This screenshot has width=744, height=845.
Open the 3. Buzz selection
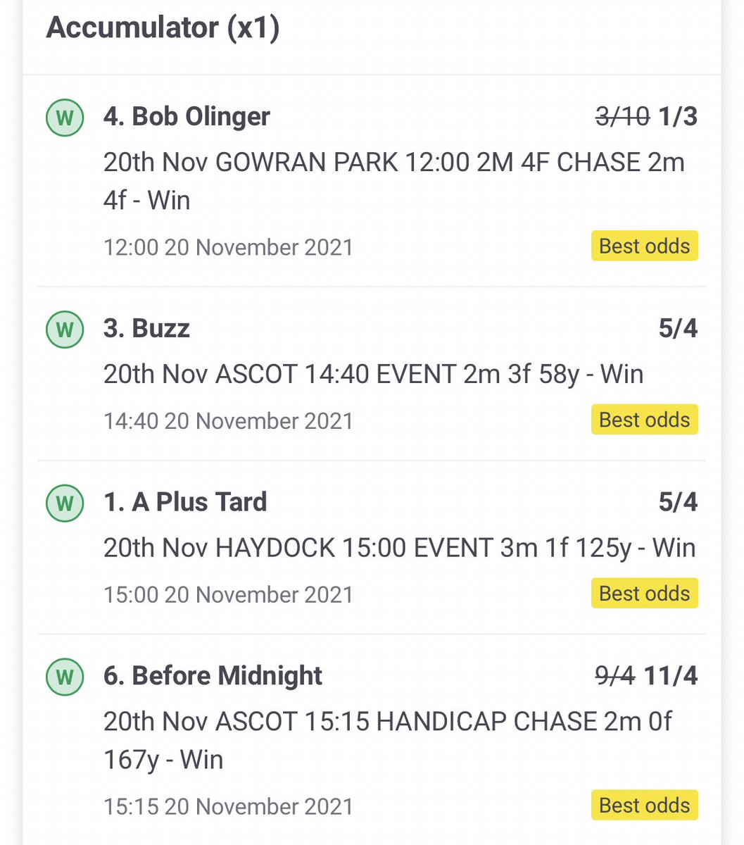coord(146,328)
